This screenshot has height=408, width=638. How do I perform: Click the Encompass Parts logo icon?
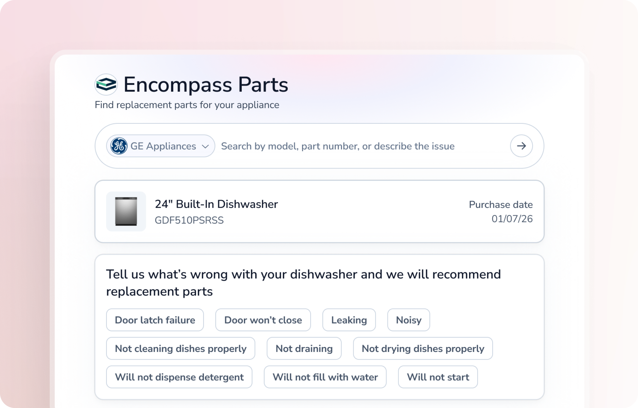pyautogui.click(x=106, y=85)
